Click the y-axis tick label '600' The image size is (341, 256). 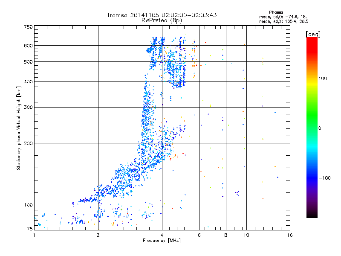tap(29, 46)
